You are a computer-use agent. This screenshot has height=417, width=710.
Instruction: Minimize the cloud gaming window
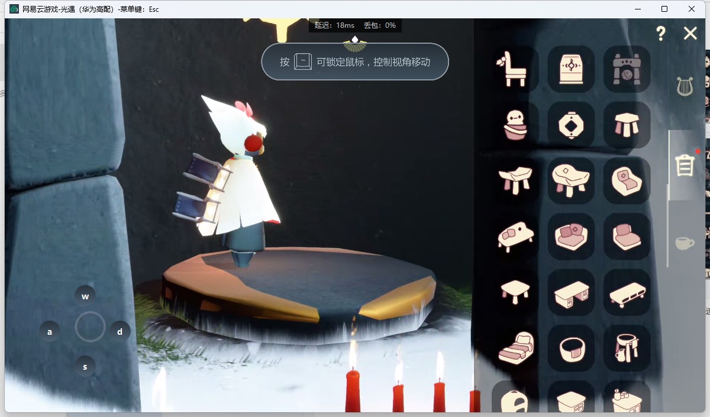637,9
